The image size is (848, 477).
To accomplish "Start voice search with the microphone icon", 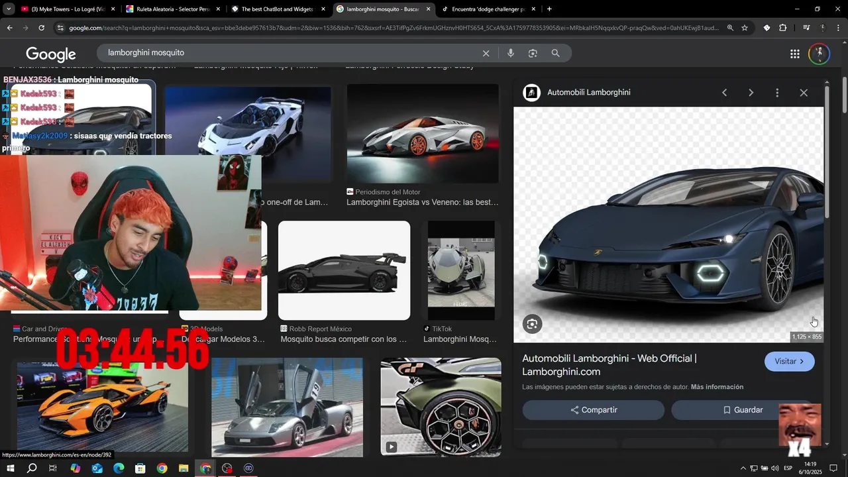I will pyautogui.click(x=511, y=53).
